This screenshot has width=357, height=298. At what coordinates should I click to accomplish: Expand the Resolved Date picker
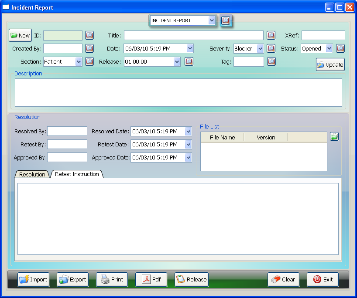tap(188, 132)
